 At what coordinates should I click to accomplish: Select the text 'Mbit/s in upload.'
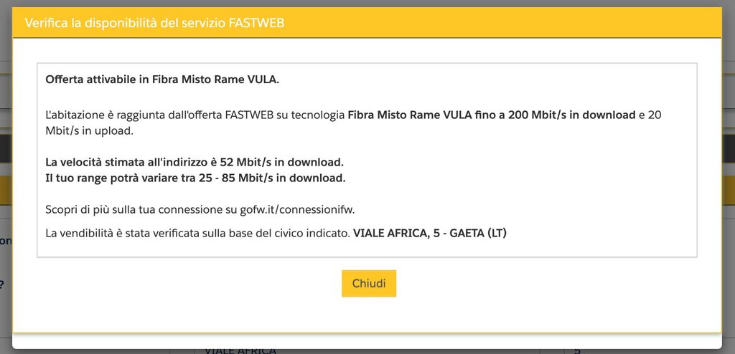click(x=90, y=131)
